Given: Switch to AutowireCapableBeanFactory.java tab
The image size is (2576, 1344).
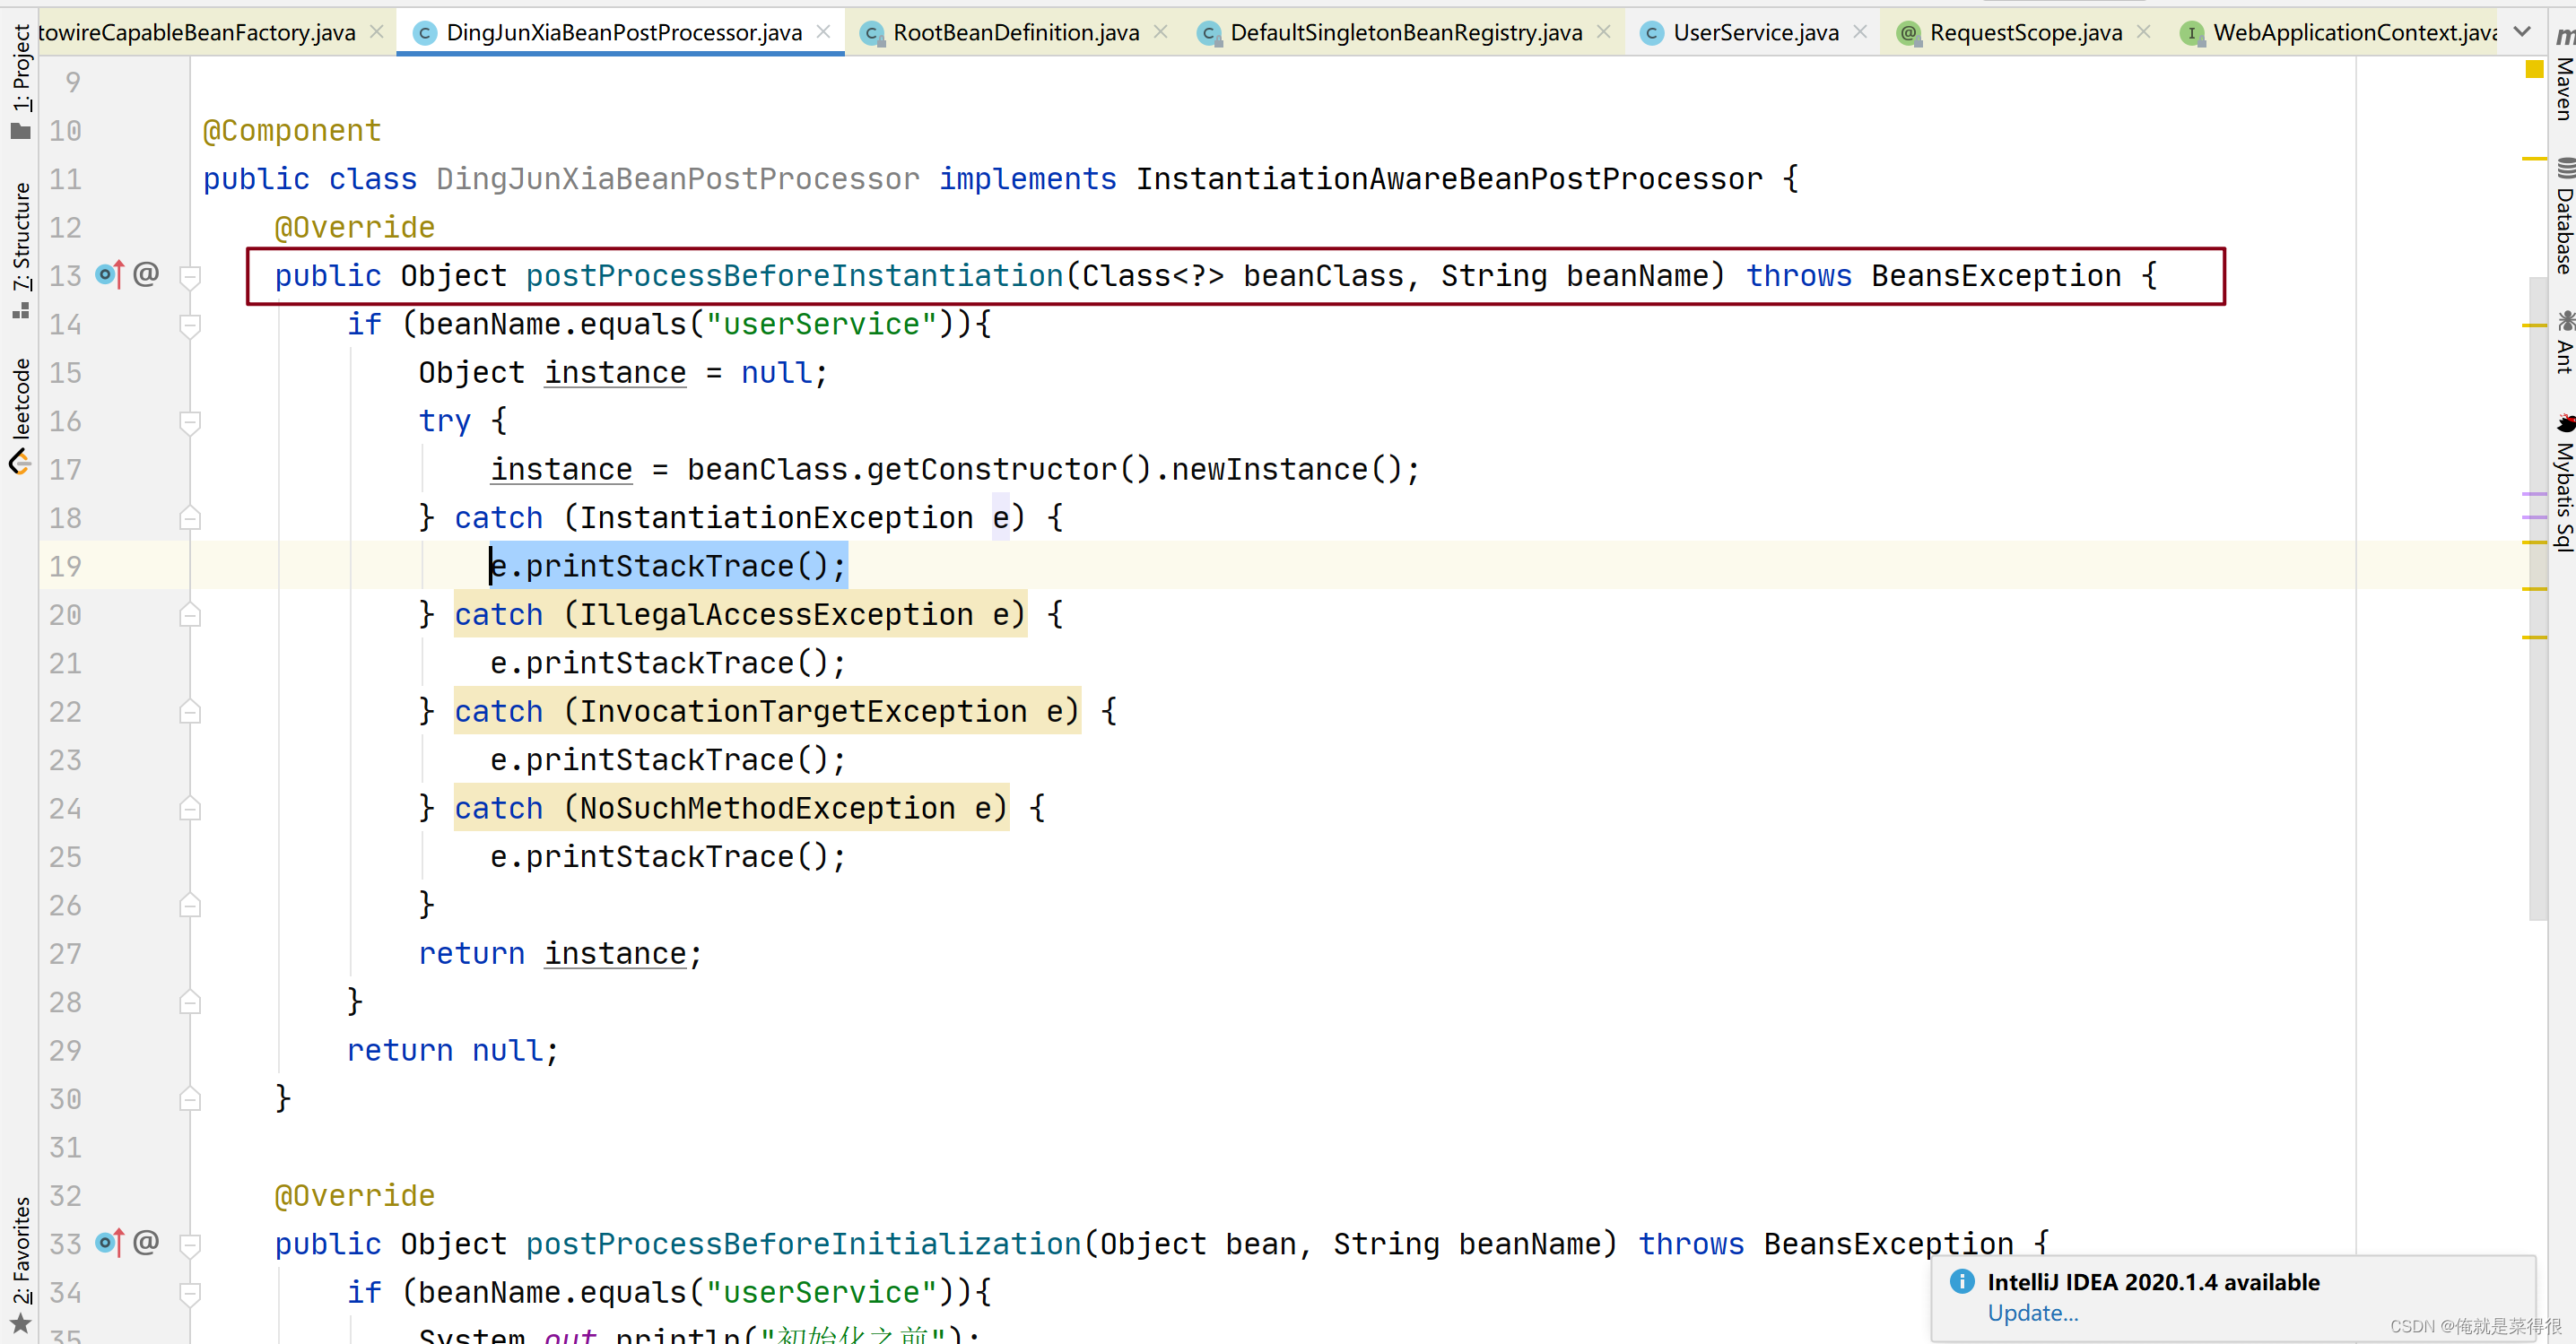Looking at the screenshot, I should [x=197, y=32].
